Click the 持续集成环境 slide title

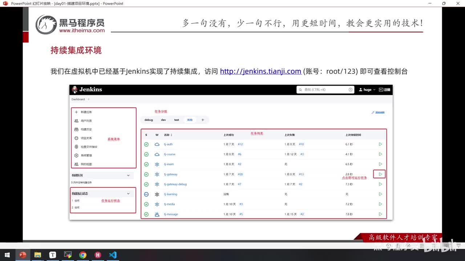[76, 50]
